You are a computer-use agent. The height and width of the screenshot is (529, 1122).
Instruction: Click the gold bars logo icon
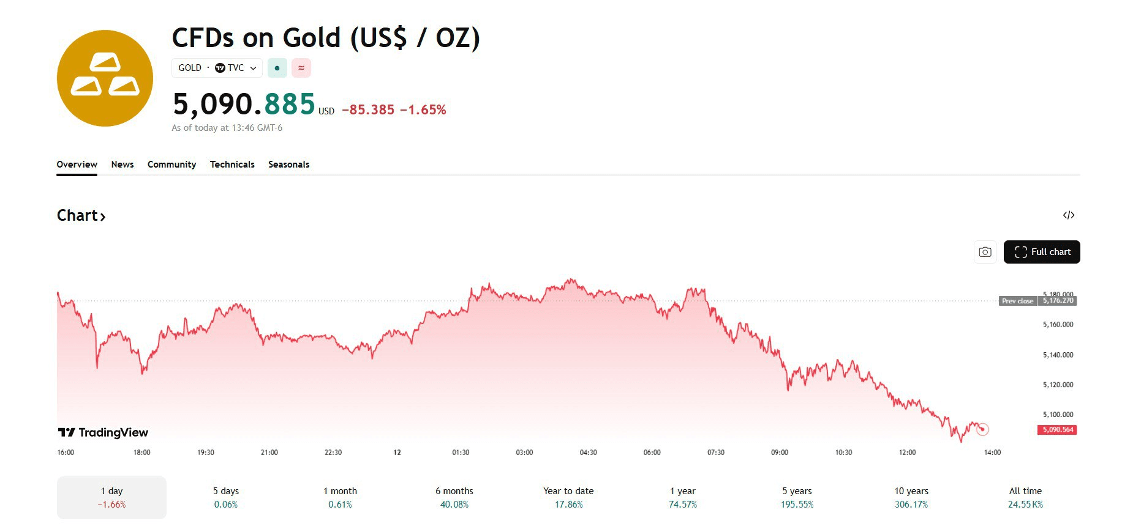105,78
